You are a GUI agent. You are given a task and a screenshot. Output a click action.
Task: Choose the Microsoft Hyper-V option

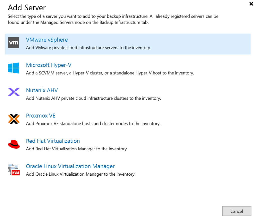click(49, 65)
